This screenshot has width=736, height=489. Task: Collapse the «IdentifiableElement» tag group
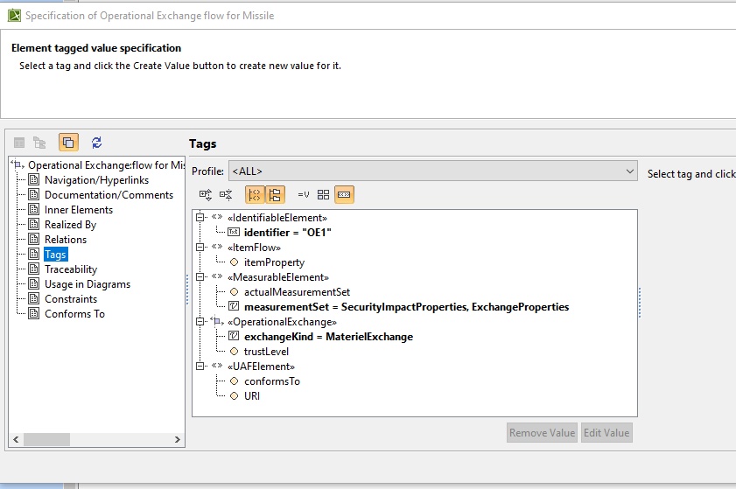pyautogui.click(x=201, y=218)
